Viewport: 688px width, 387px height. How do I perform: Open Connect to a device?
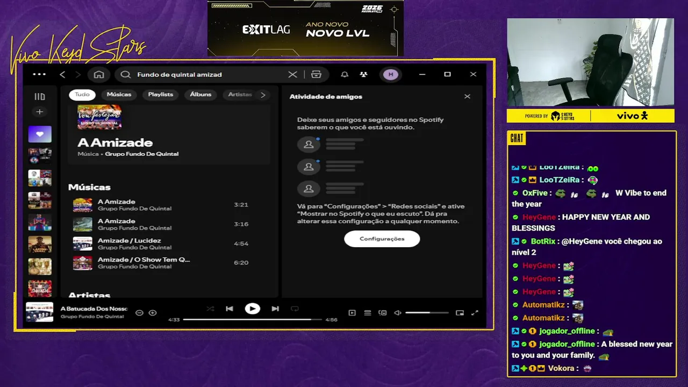click(x=383, y=313)
